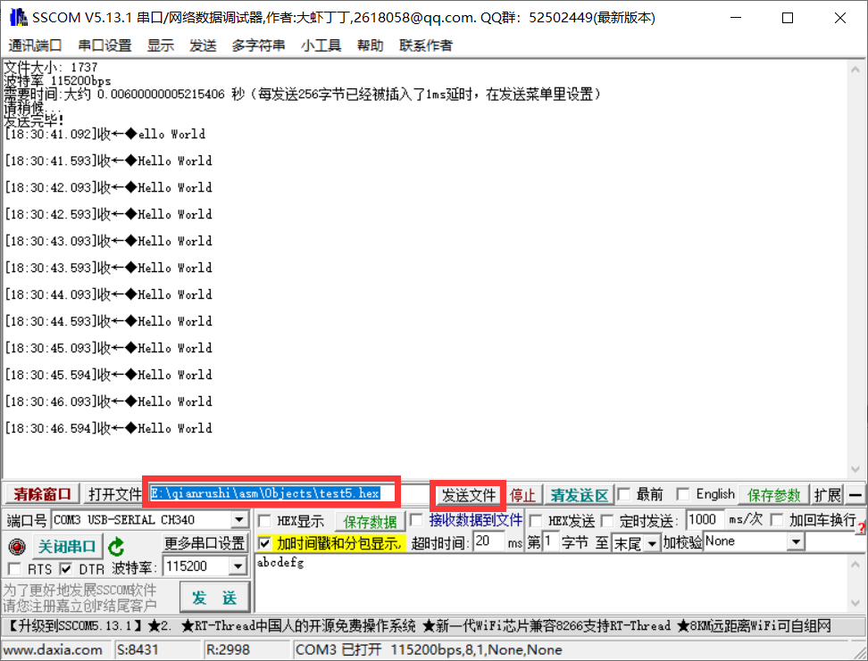Screen dimensions: 868x661
Task: Open the 末尾 position dropdown
Action: [x=653, y=543]
